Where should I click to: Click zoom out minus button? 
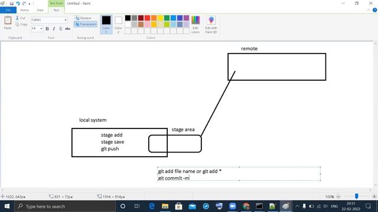[338, 196]
